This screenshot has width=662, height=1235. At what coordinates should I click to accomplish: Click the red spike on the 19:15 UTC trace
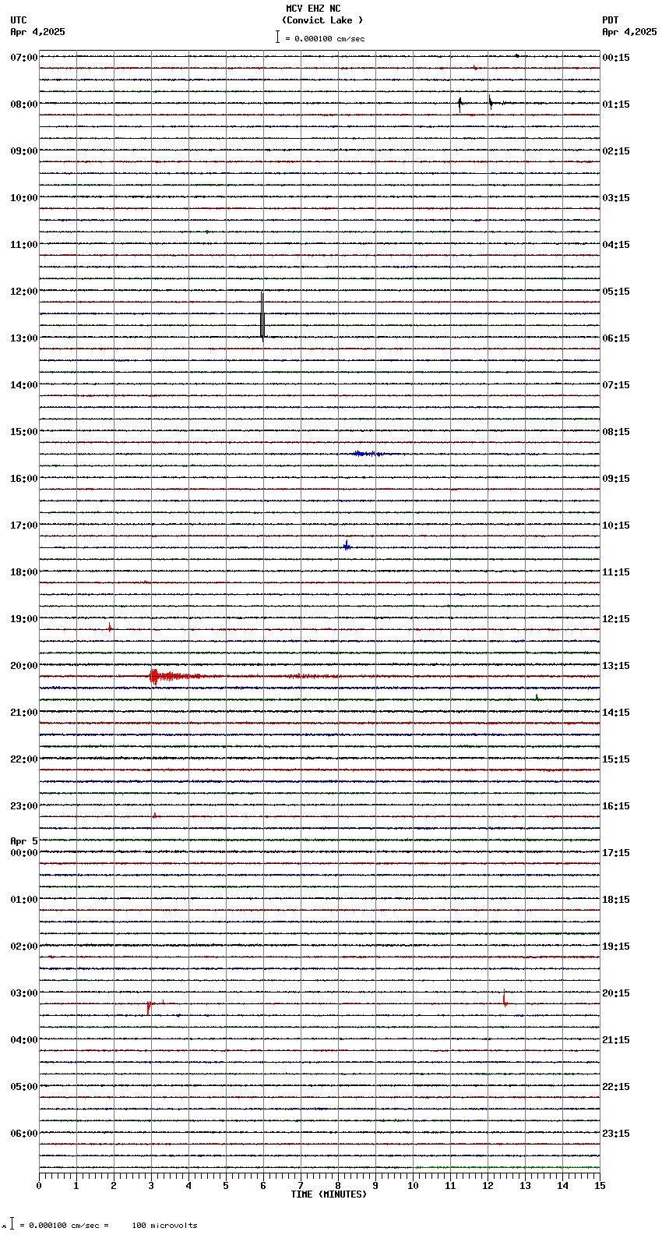pyautogui.click(x=110, y=626)
